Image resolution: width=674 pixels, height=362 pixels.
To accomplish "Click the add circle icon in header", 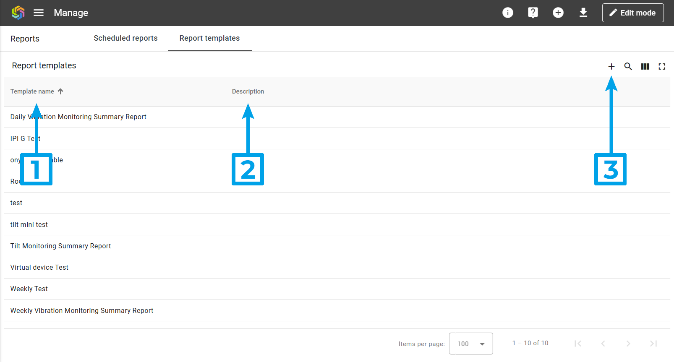I will tap(558, 13).
